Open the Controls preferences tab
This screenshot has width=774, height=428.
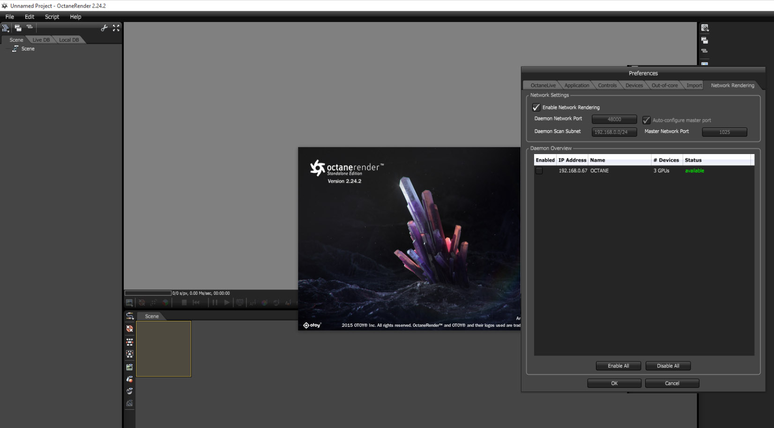607,85
